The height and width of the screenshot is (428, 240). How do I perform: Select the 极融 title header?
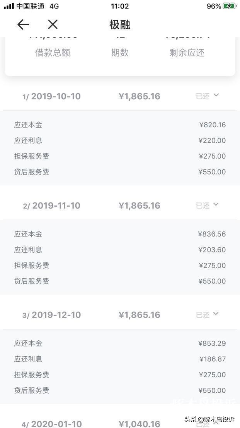[120, 24]
